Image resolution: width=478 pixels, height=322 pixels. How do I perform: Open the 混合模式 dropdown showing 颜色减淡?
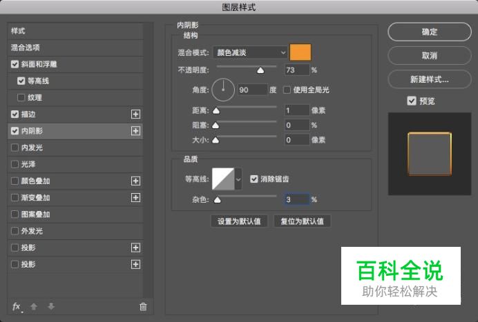click(250, 52)
